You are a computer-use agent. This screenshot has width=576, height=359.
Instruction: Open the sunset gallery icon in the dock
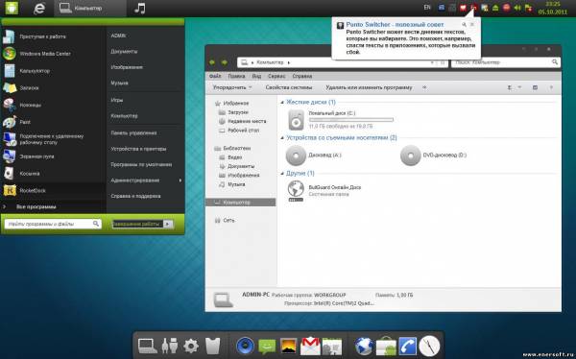[289, 346]
